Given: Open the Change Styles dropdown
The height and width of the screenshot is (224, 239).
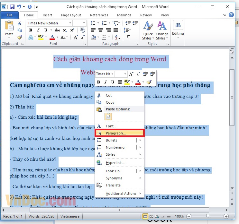Looking at the screenshot, I should (x=162, y=30).
